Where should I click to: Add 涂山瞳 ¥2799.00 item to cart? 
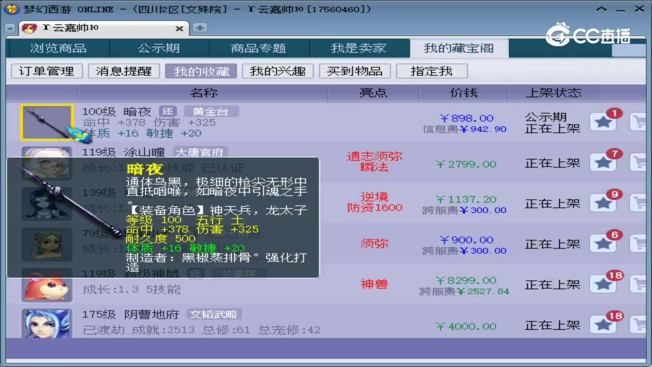[x=639, y=163]
